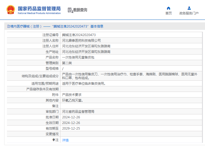Click the 产品名称 row label
This screenshot has height=148, width=205.
[52, 57]
